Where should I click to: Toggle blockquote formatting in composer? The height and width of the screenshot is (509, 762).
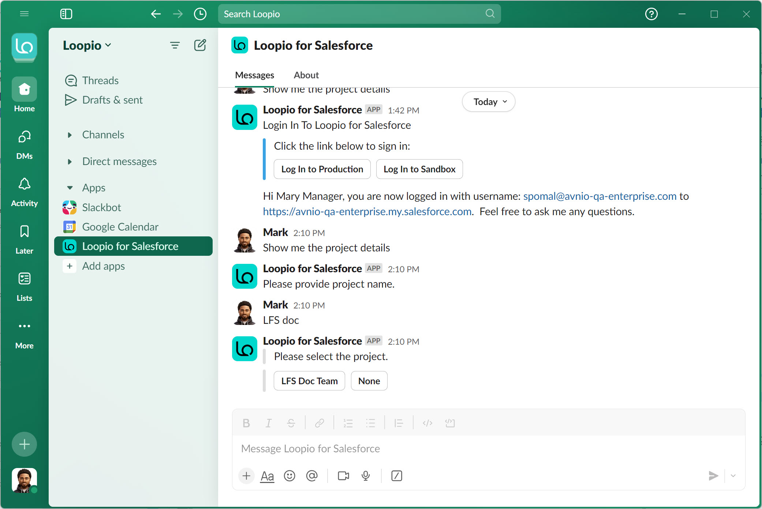pyautogui.click(x=399, y=423)
